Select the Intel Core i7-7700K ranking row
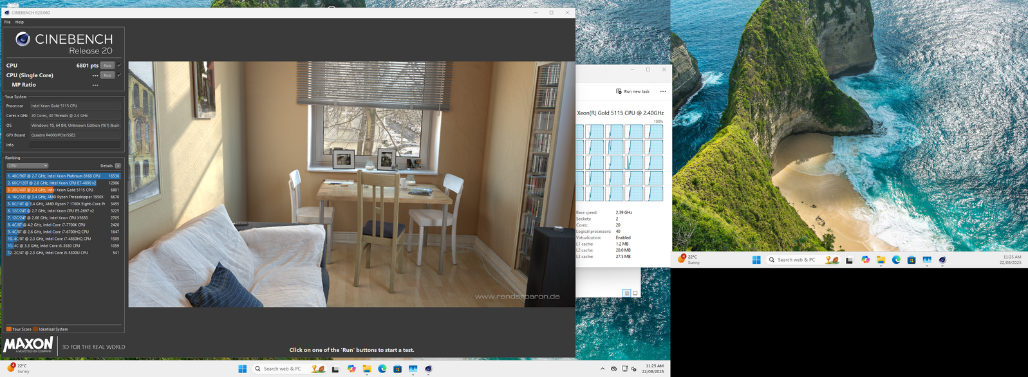Image resolution: width=1028 pixels, height=377 pixels. coord(63,225)
